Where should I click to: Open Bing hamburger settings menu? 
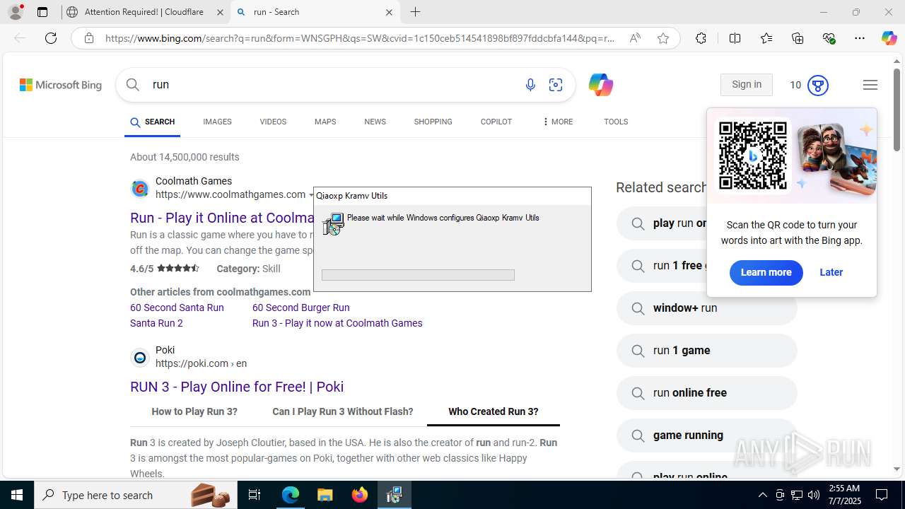coord(870,85)
